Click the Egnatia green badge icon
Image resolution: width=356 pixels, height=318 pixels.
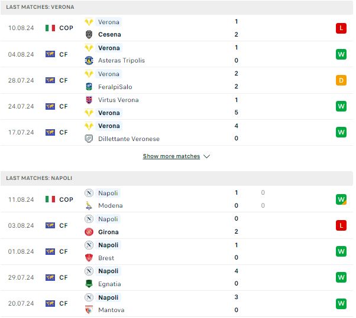click(x=89, y=284)
